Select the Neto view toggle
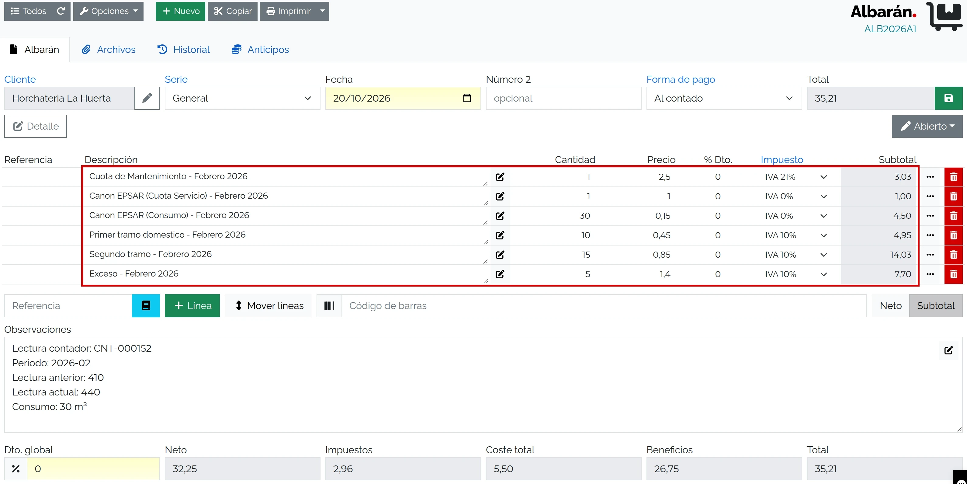This screenshot has height=484, width=967. tap(890, 306)
